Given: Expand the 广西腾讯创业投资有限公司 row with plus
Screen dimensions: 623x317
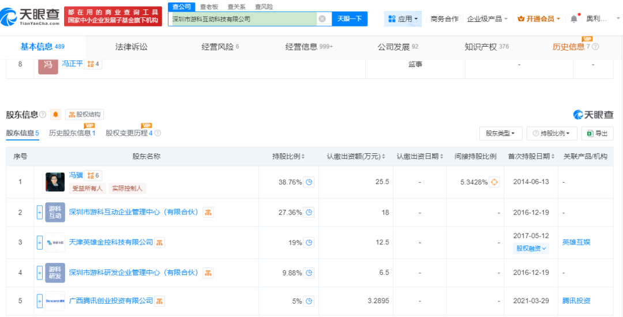Looking at the screenshot, I should [40, 301].
